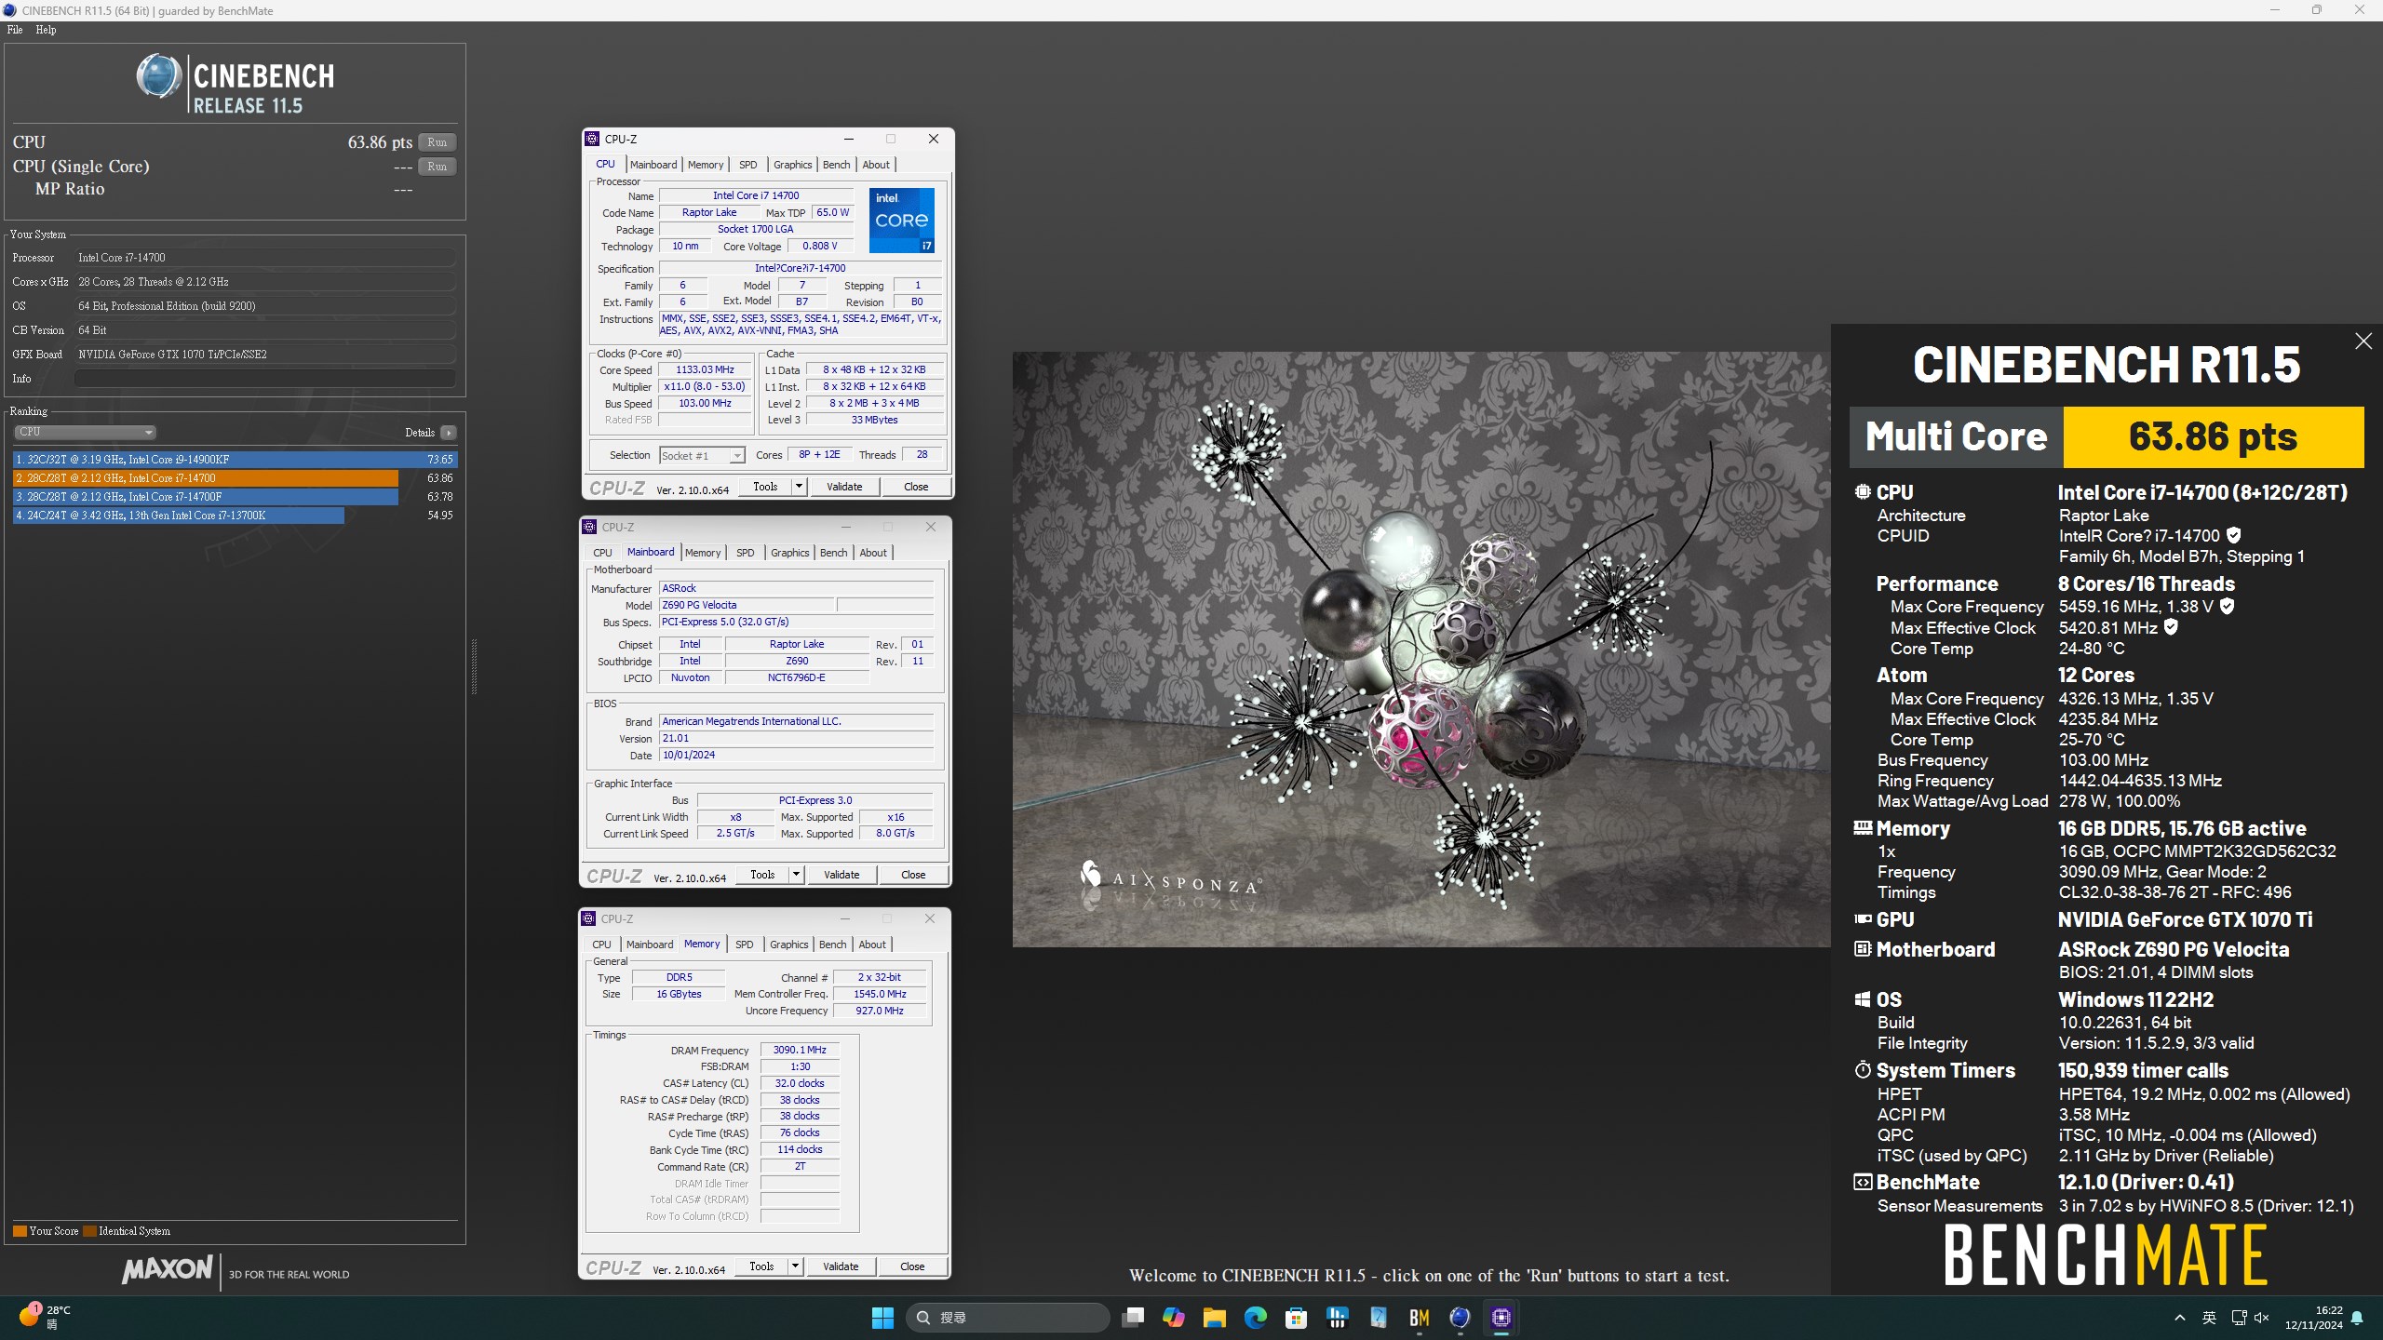
Task: Open Microsoft Edge from the taskbar
Action: point(1255,1318)
